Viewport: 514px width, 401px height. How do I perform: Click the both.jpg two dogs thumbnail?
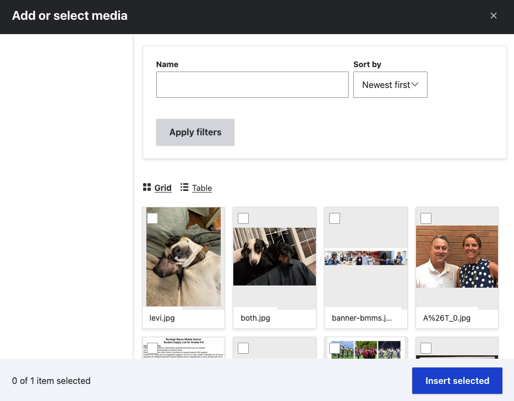(275, 256)
